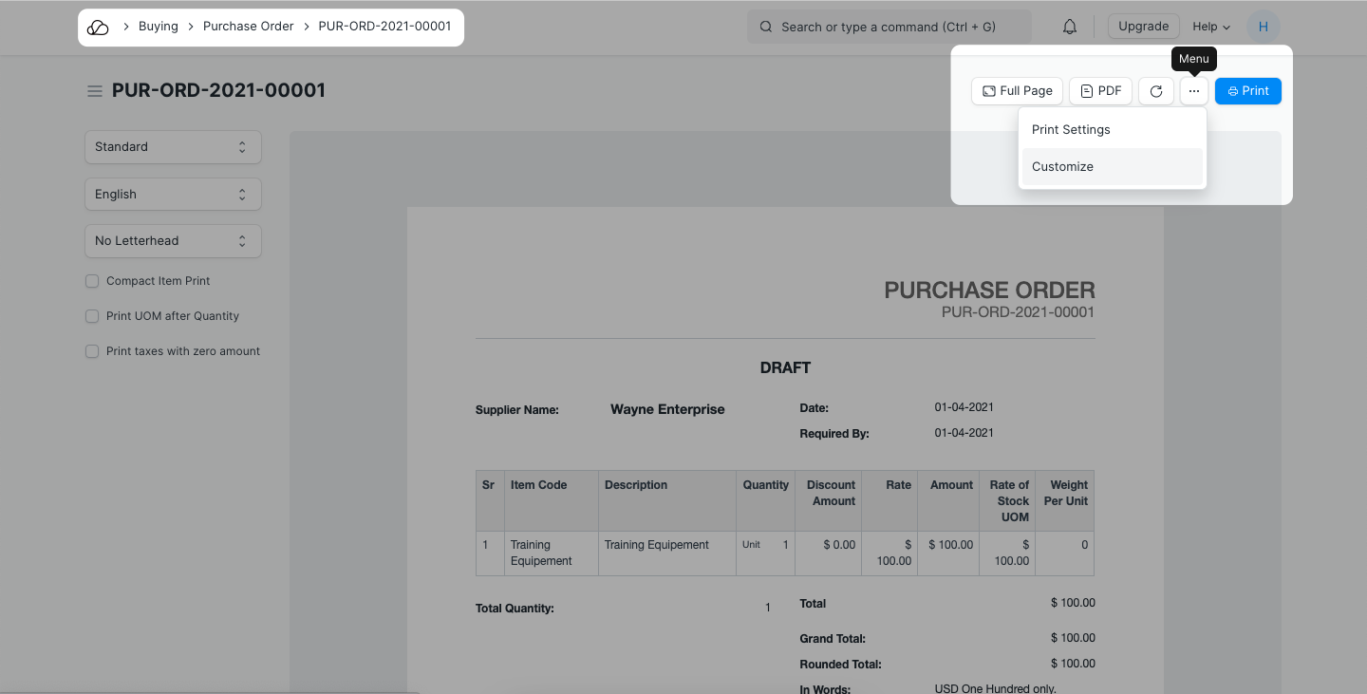
Task: Download the PDF version
Action: pyautogui.click(x=1100, y=91)
